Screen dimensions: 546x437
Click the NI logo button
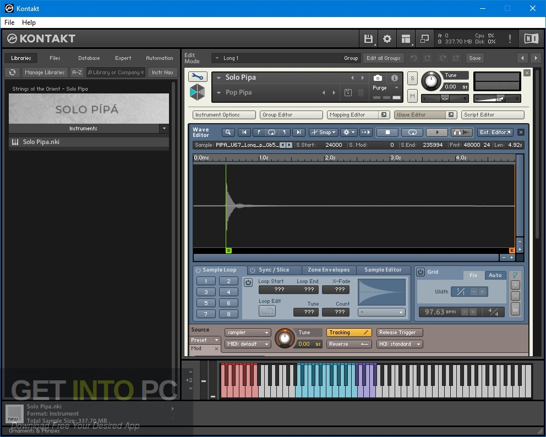(x=531, y=38)
